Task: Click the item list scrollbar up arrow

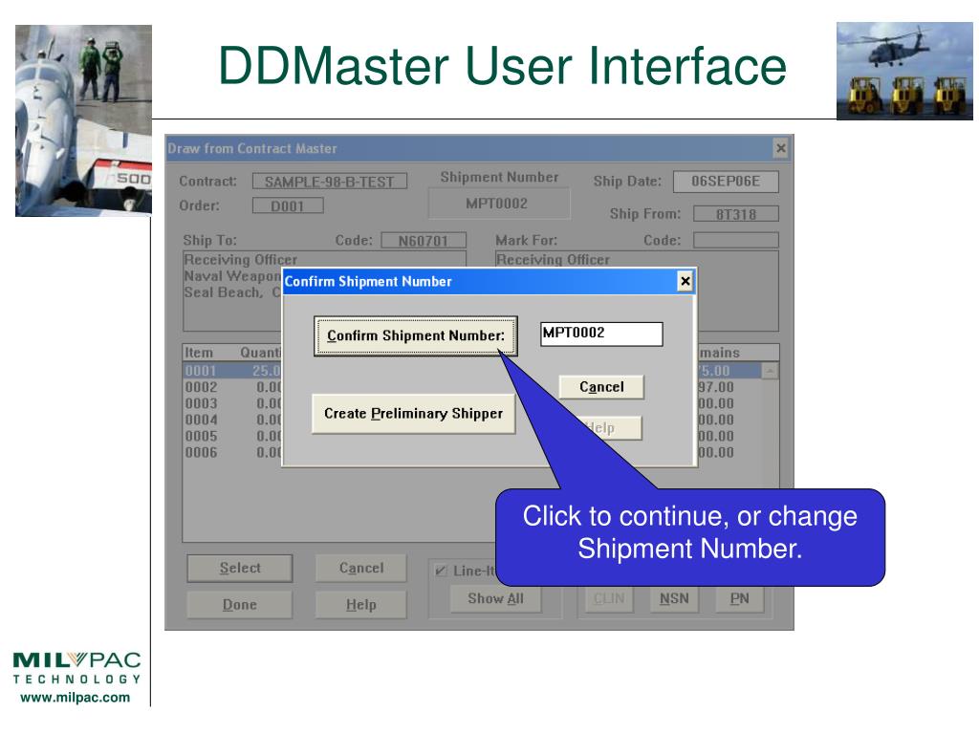Action: point(770,371)
